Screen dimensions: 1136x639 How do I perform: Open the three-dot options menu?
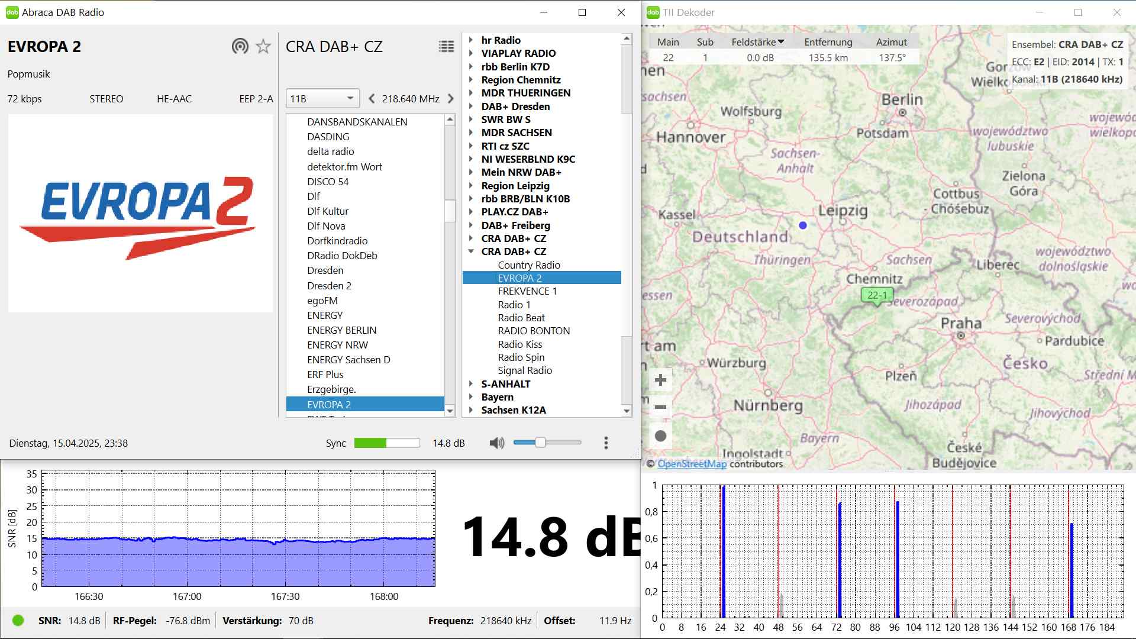(606, 443)
